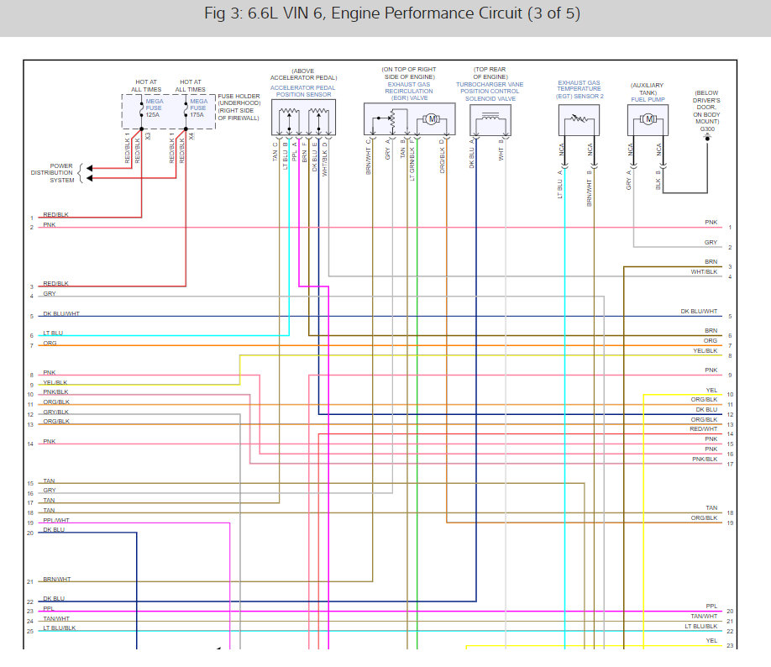Click the X4 connector label
This screenshot has width=771, height=667.
[x=191, y=136]
